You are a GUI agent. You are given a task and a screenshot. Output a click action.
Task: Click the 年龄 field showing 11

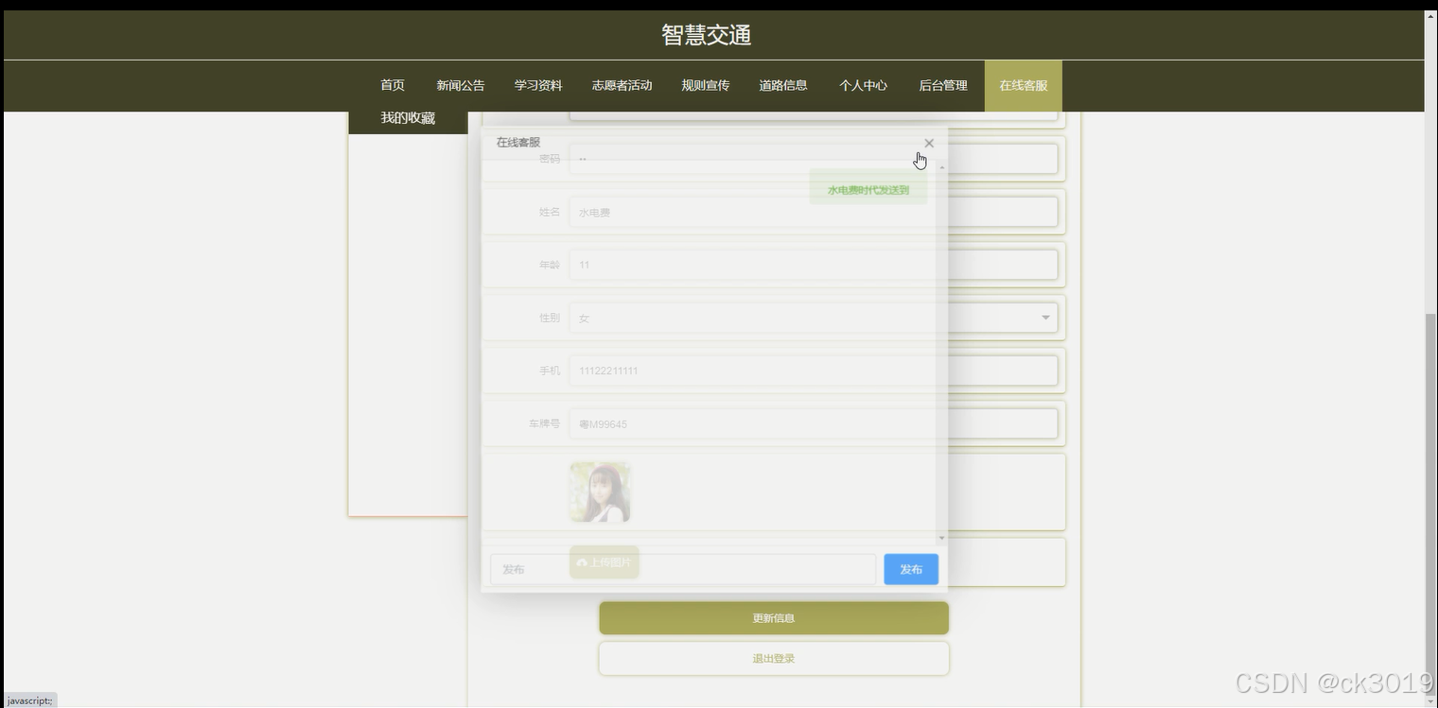point(814,266)
